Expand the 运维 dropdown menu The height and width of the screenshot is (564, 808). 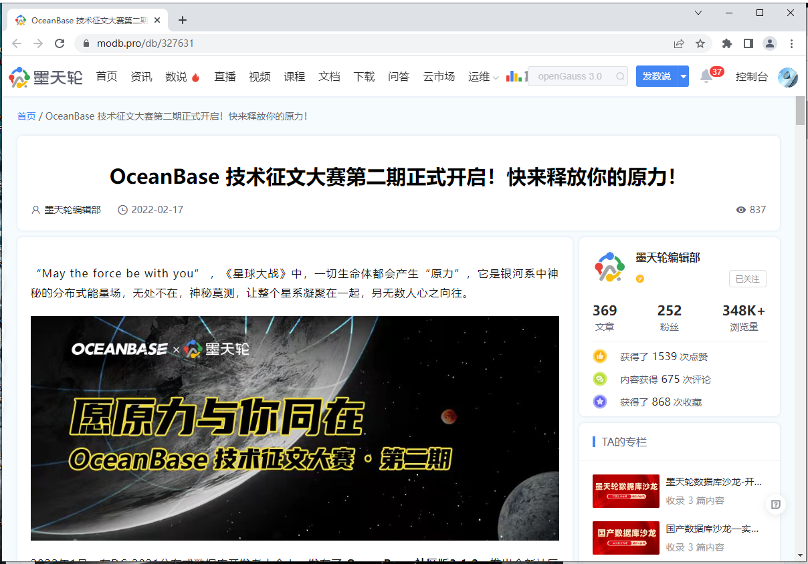coord(484,77)
